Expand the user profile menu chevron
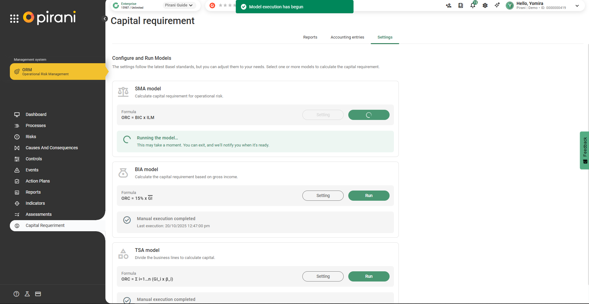 [x=577, y=6]
